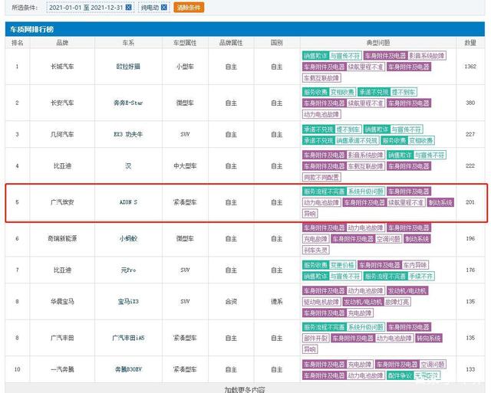The height and width of the screenshot is (393, 491).
Task: Click the count 201 in the AION S row
Action: tap(470, 202)
